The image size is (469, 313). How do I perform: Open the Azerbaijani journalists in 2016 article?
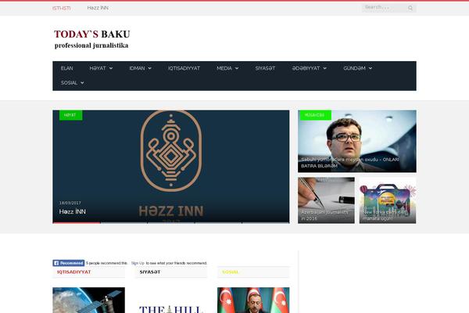click(326, 200)
